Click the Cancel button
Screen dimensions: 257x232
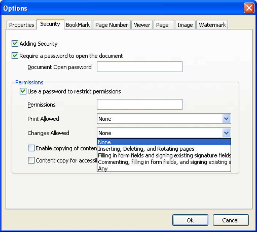point(231,220)
